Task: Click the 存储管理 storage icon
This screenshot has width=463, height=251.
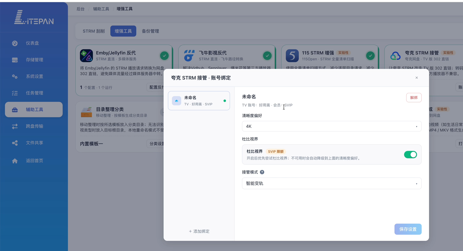Action: coord(15,60)
